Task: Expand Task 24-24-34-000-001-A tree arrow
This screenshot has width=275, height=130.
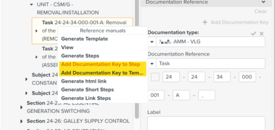Action: point(37,31)
